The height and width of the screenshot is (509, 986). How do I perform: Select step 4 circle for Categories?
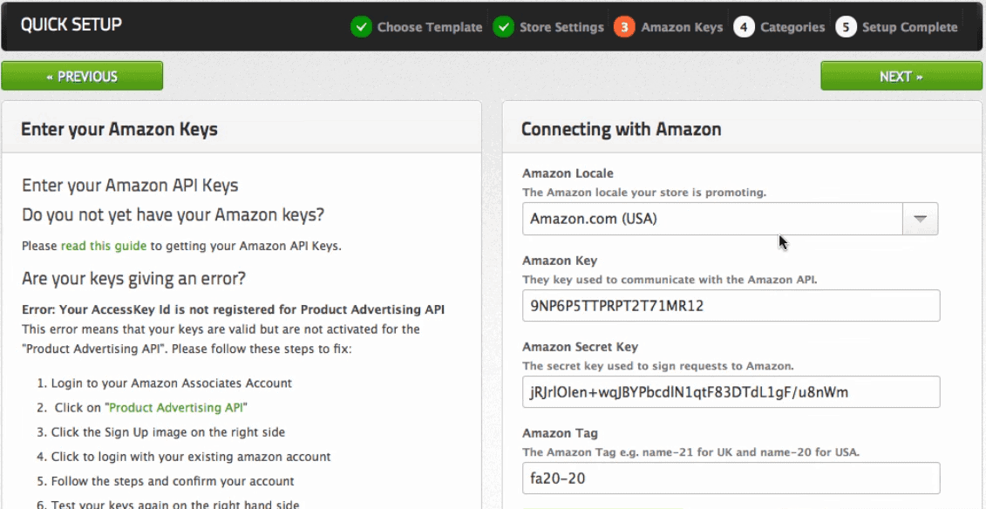[744, 27]
